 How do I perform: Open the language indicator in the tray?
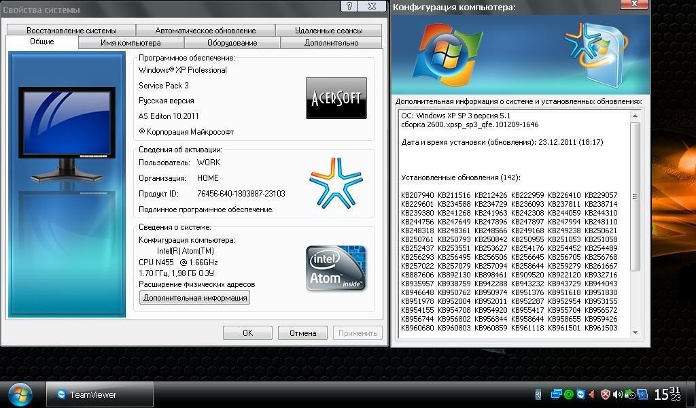click(x=538, y=394)
